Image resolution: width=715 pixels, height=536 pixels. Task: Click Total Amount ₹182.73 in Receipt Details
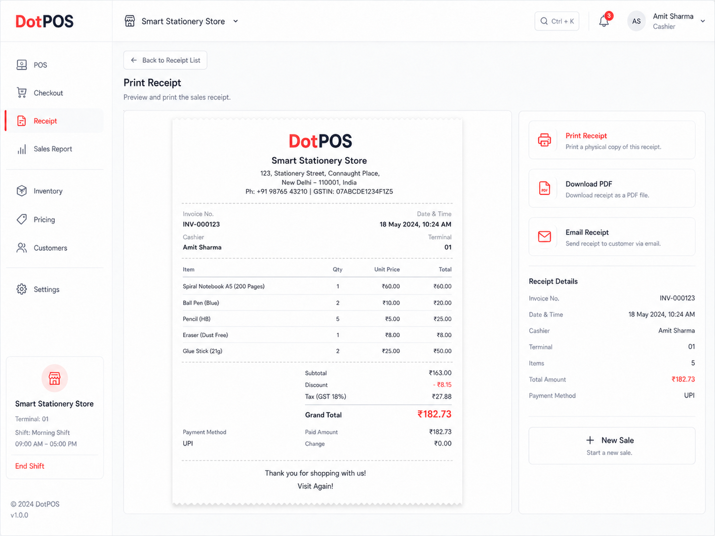tap(683, 379)
